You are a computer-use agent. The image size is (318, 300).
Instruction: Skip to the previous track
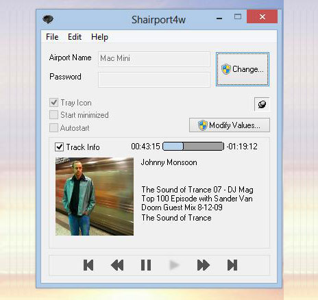tap(88, 265)
